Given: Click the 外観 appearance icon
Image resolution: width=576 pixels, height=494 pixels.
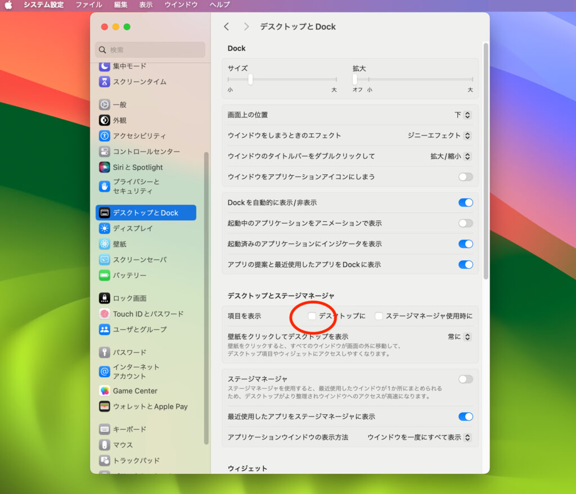Looking at the screenshot, I should (x=104, y=120).
